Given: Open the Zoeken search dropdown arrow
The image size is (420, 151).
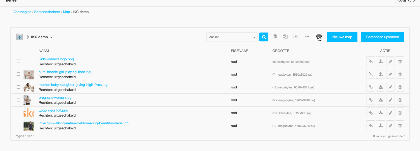Looking at the screenshot, I should tap(254, 37).
